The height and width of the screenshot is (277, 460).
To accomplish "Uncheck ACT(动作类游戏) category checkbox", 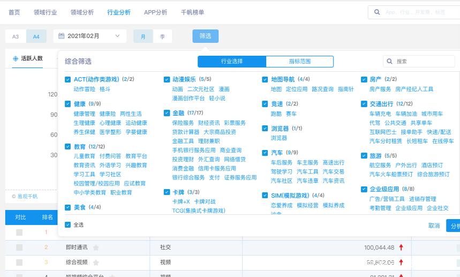I will point(68,79).
